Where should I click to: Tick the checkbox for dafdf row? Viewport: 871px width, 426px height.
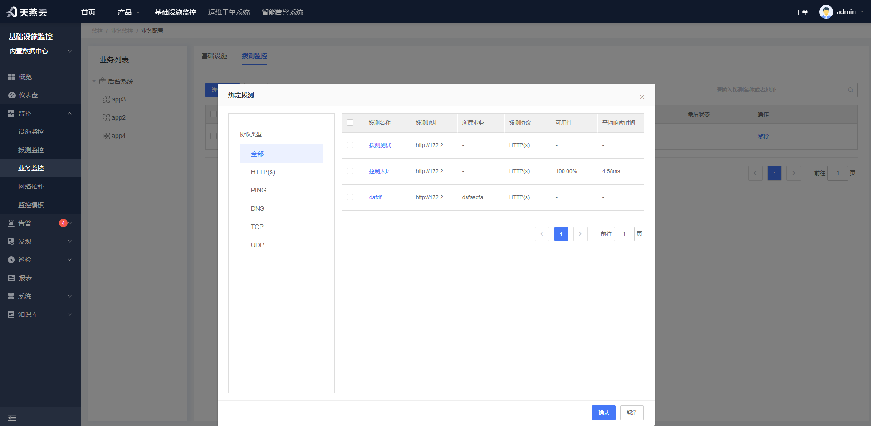[x=350, y=197]
